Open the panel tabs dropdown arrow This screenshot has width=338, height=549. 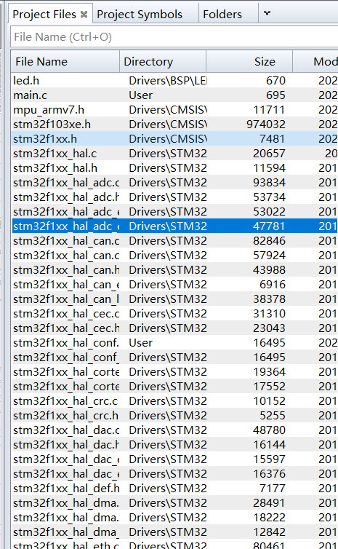(267, 13)
